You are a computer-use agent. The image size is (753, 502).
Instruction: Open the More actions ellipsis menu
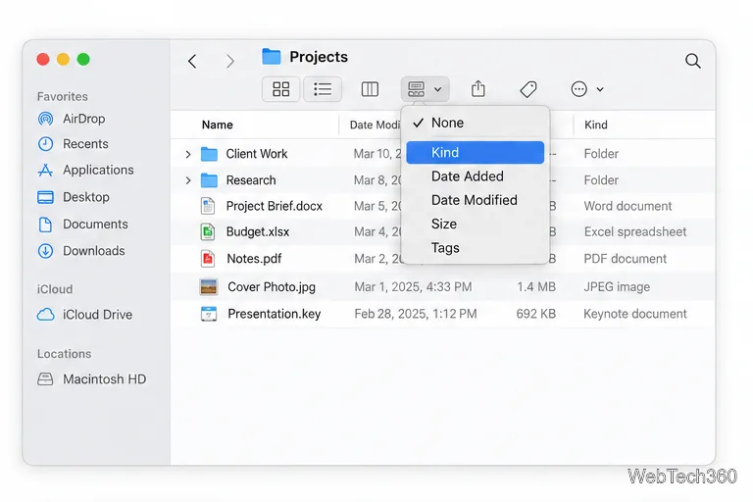click(x=586, y=89)
